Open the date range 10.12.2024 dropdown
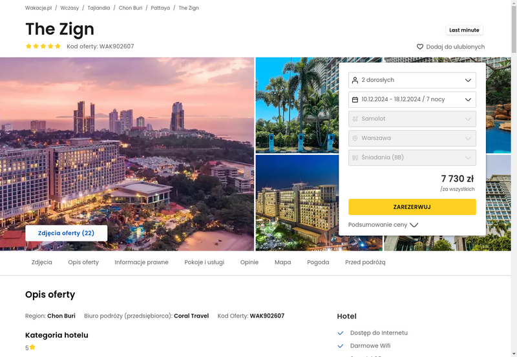This screenshot has height=357, width=517. tap(412, 99)
